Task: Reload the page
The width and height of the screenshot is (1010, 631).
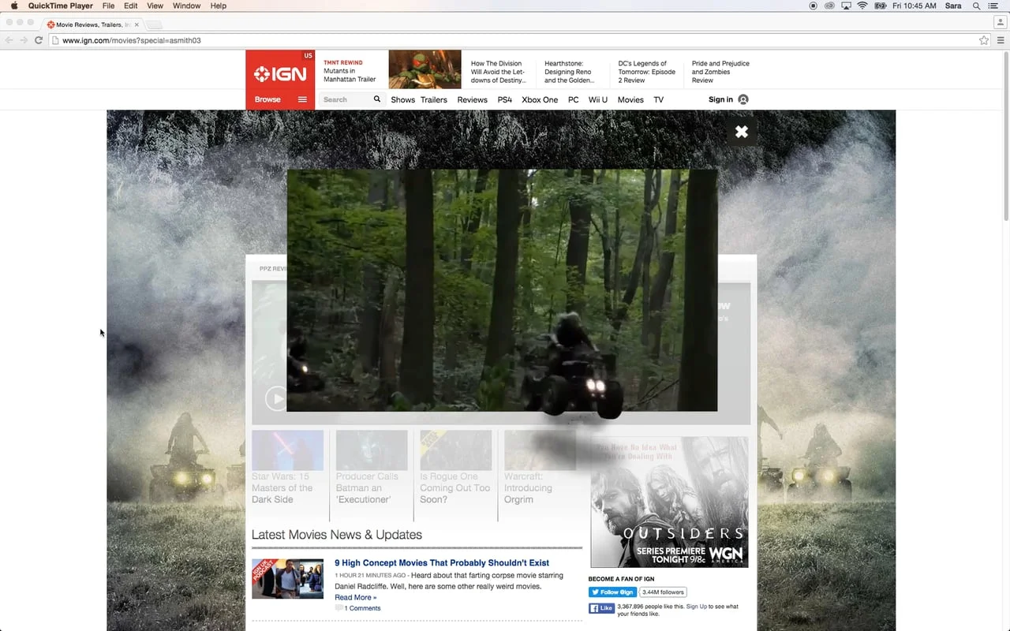Action: pos(38,40)
